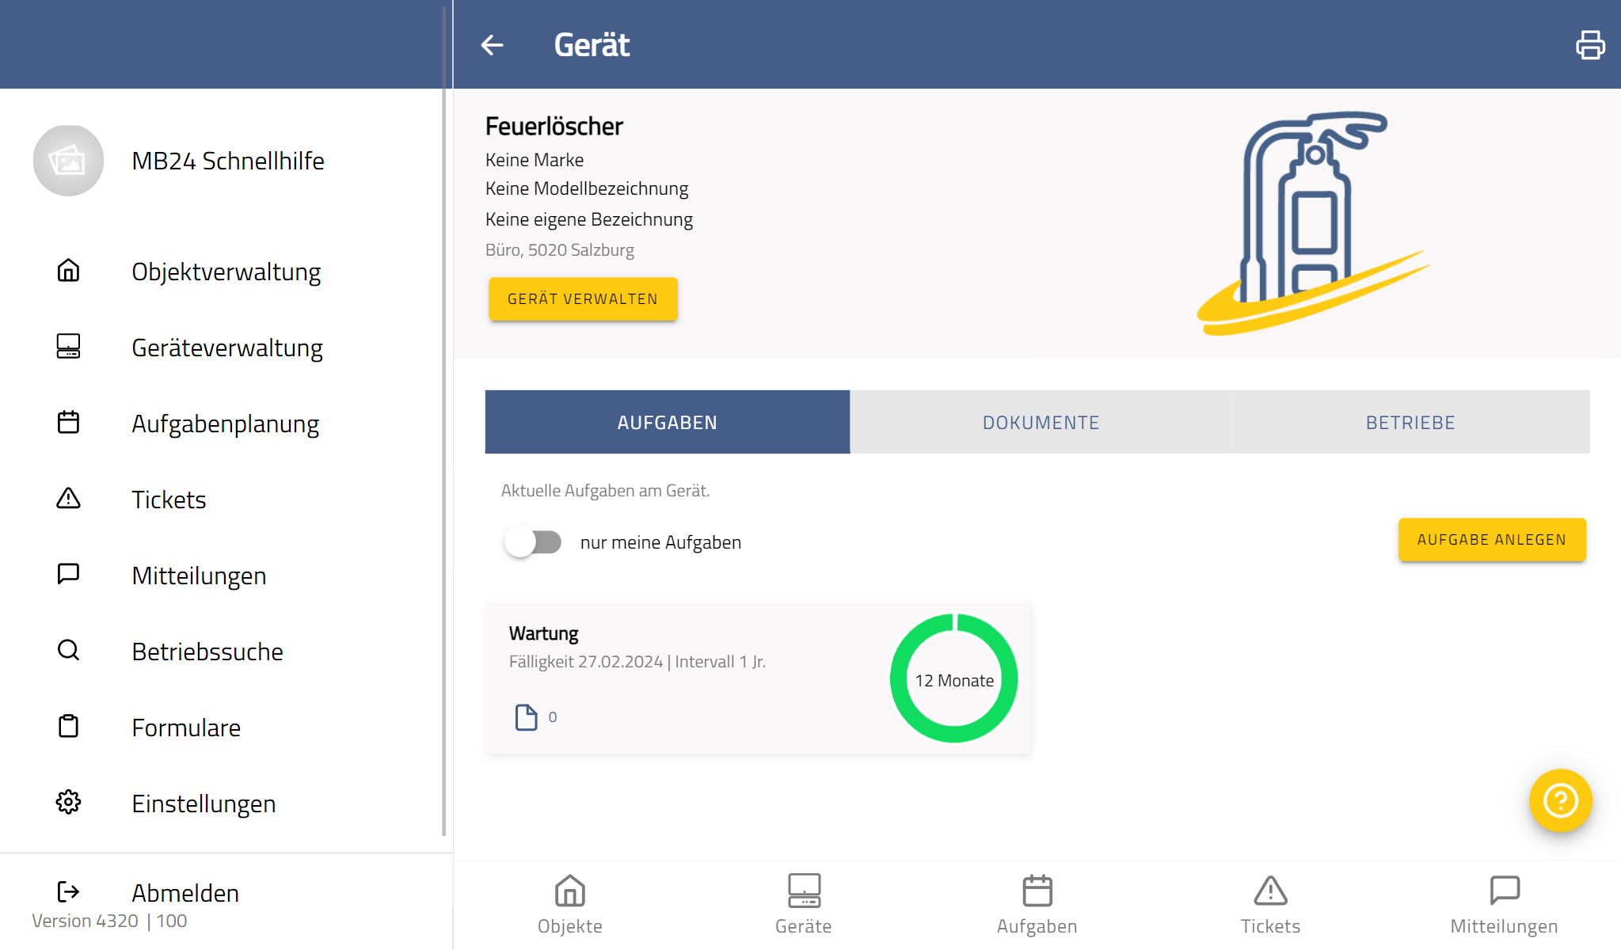The height and width of the screenshot is (950, 1621).
Task: Switch to the Dokumente tab
Action: click(x=1041, y=423)
